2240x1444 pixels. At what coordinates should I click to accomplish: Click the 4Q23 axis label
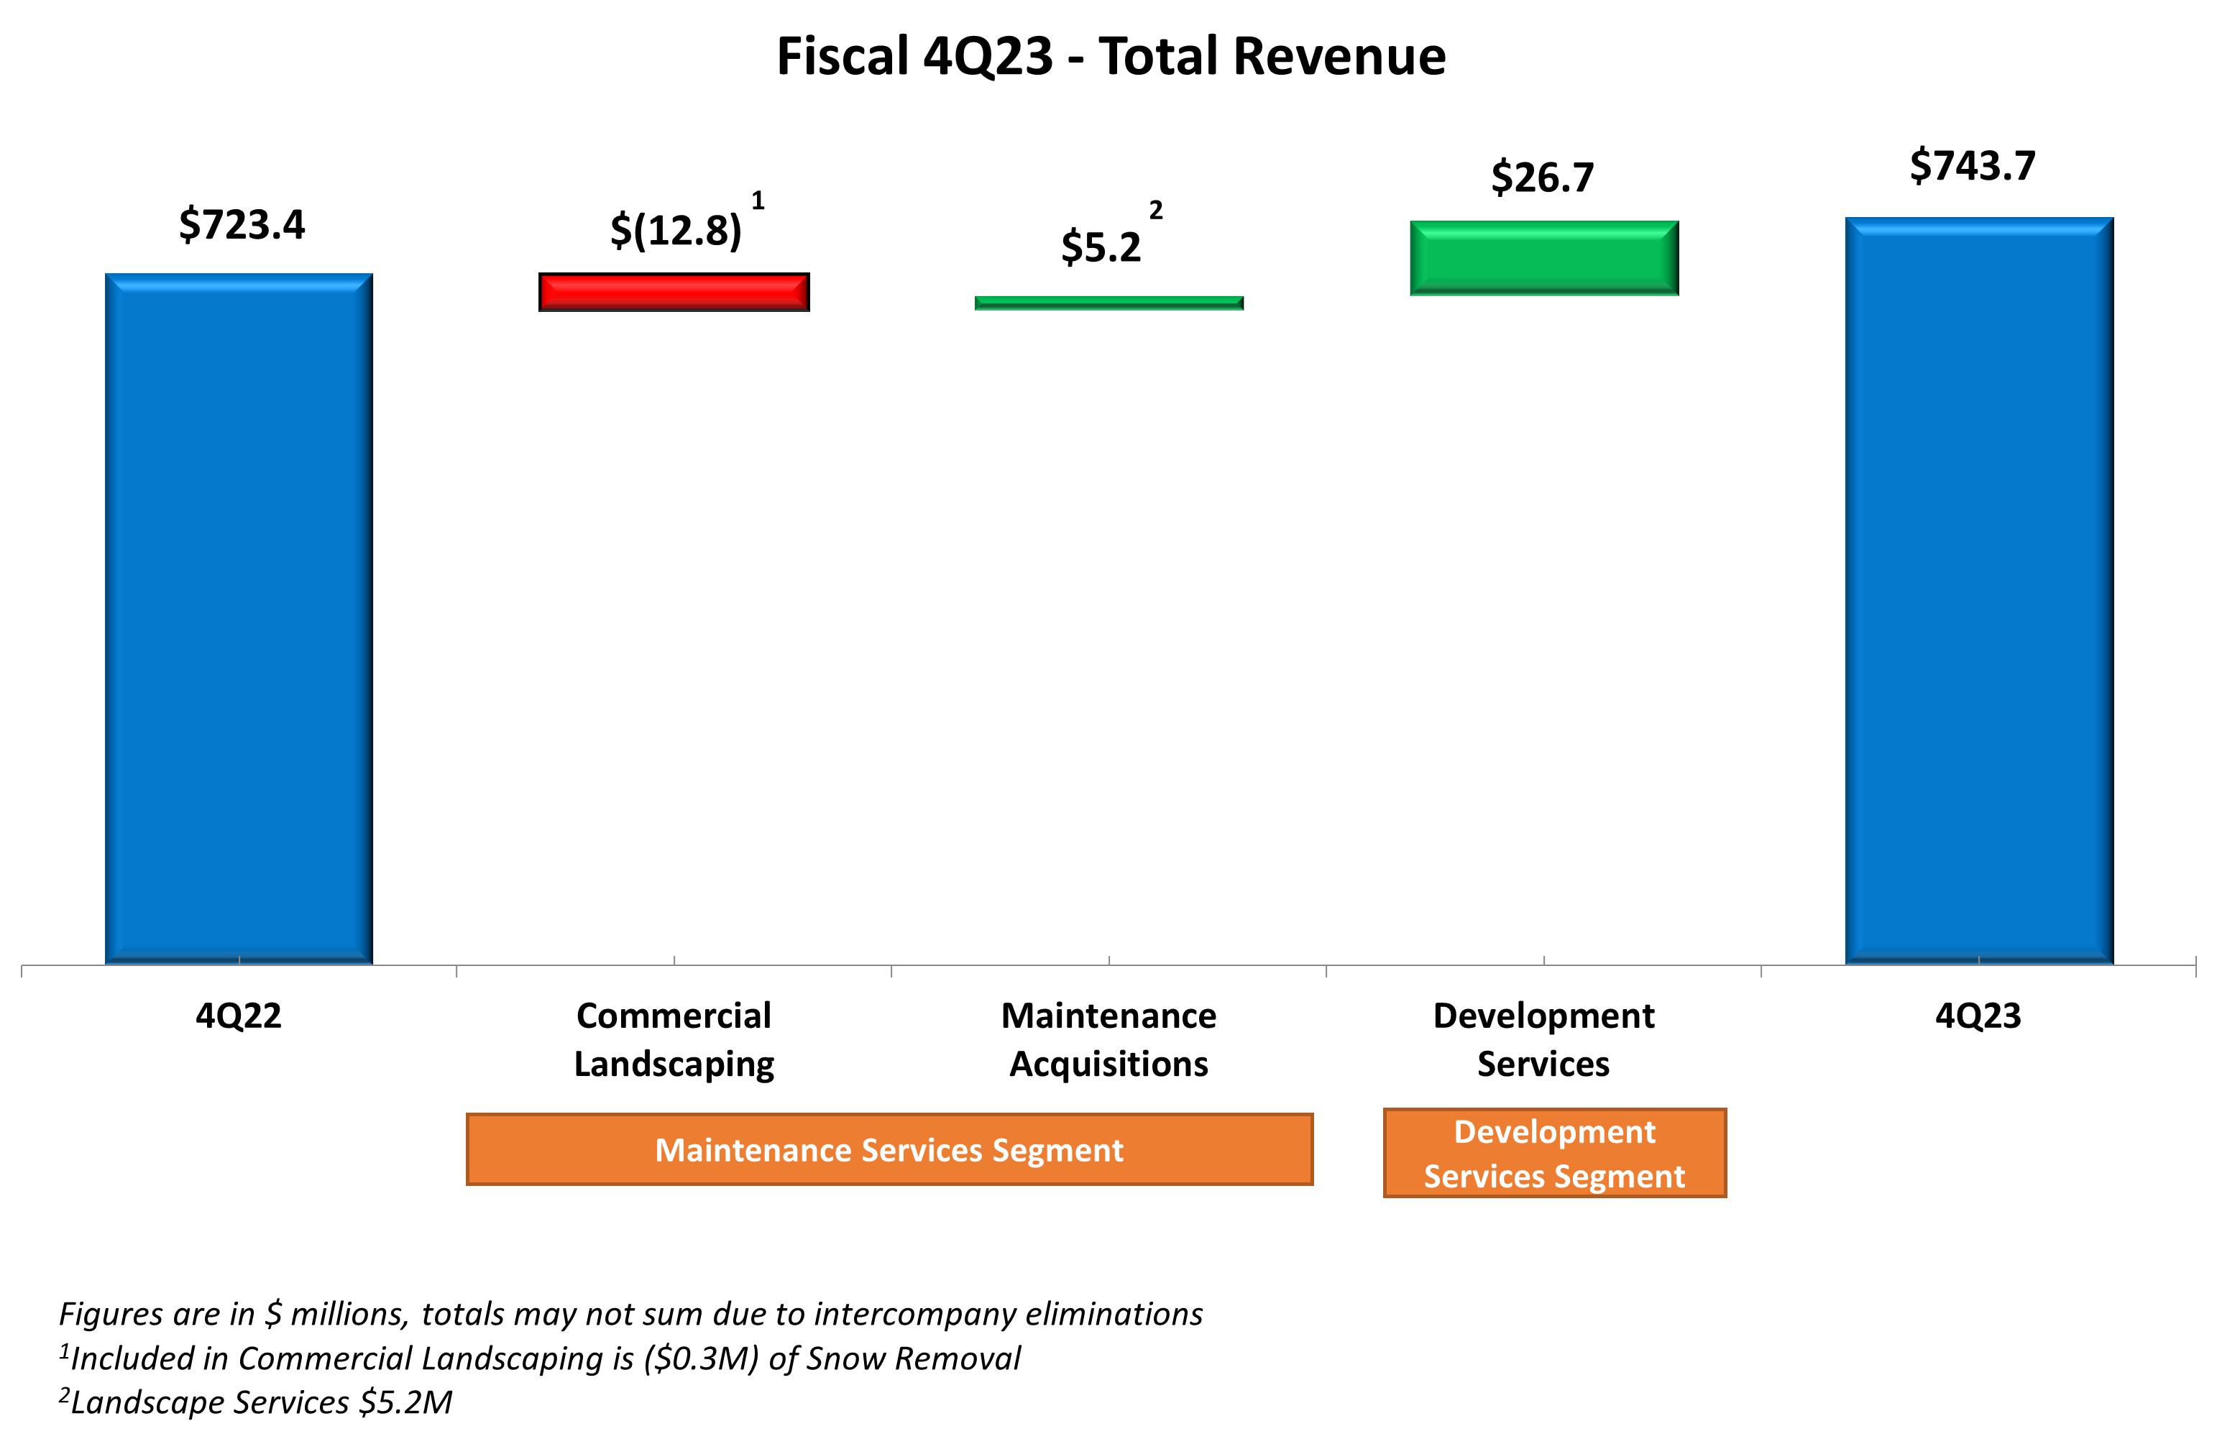(x=1978, y=1016)
